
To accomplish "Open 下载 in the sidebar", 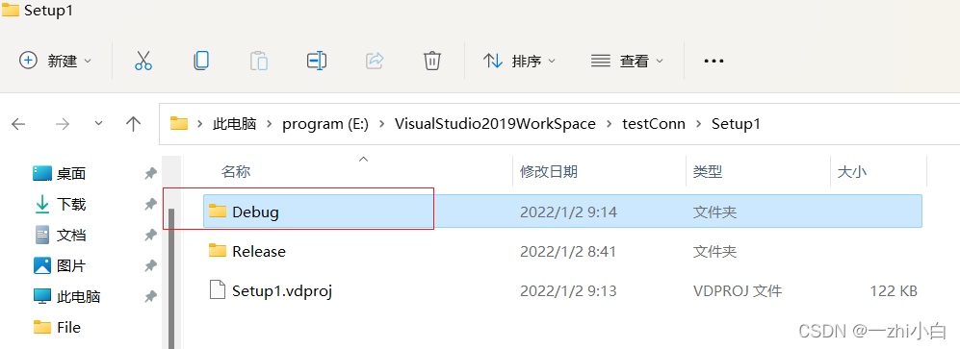I will tap(71, 204).
